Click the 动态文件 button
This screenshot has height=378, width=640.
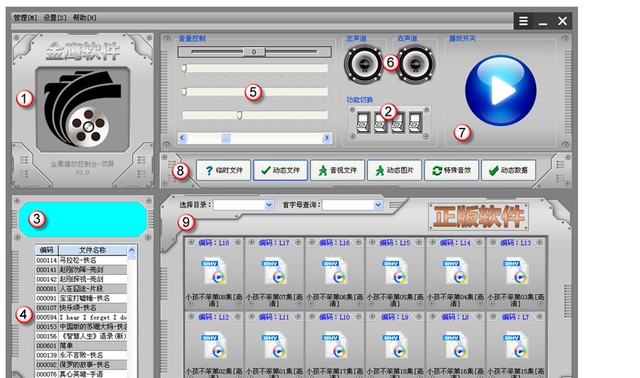pos(280,170)
